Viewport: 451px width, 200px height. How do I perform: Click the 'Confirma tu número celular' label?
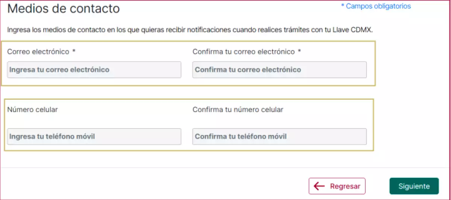tap(238, 110)
